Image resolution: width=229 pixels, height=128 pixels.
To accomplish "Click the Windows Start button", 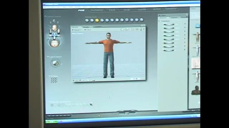I will tap(52, 122).
